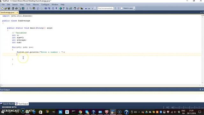Copy selection using the Copy toolbar icon
204x115 pixels.
pyautogui.click(x=31, y=8)
